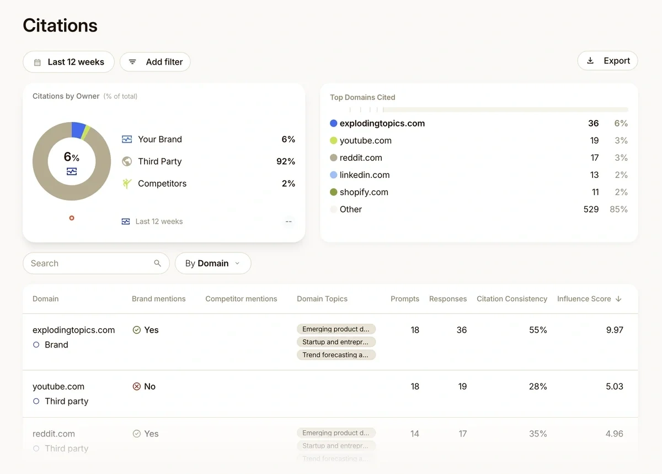Viewport: 662px width, 474px height.
Task: Click the By Domain chevron arrow
Action: click(x=237, y=264)
